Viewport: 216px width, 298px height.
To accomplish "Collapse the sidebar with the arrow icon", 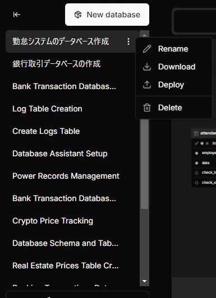I will [x=17, y=15].
